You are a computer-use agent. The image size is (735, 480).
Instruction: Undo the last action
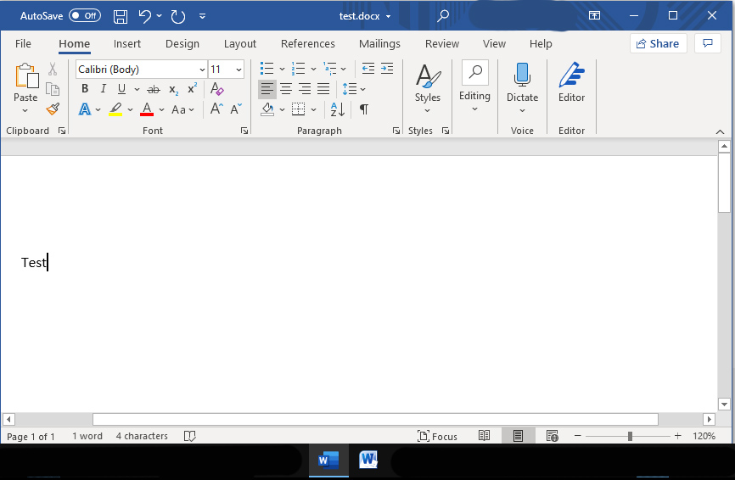pyautogui.click(x=145, y=16)
